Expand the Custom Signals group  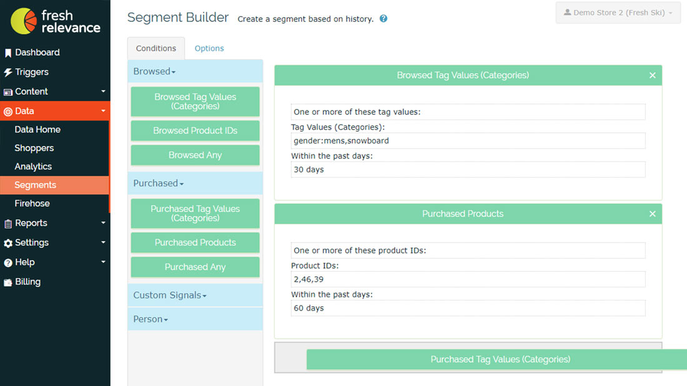click(x=169, y=296)
